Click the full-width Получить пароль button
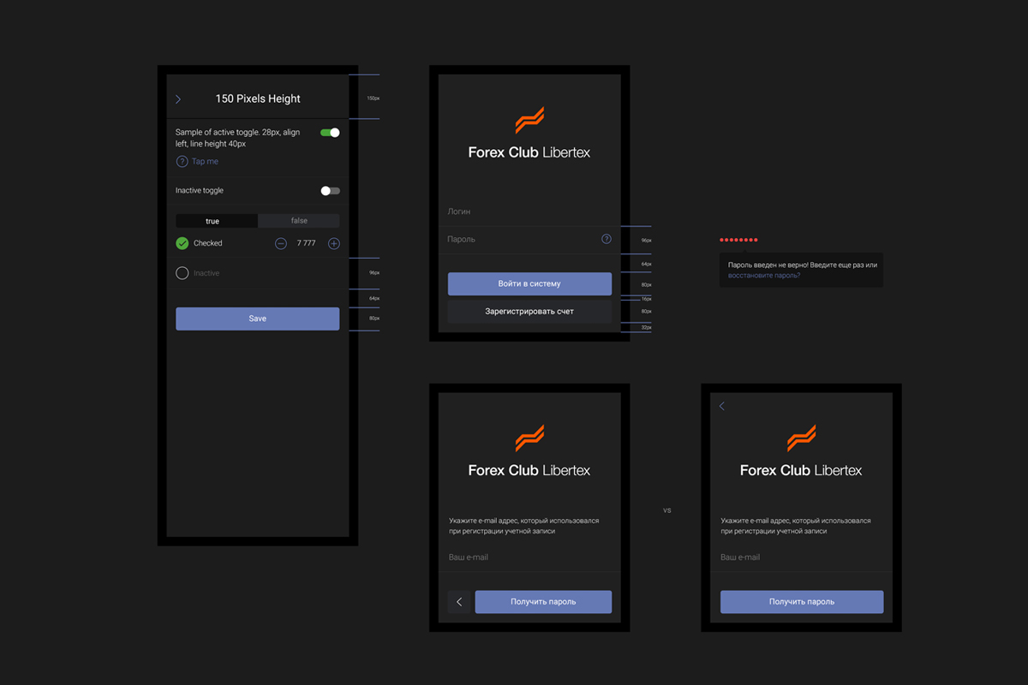Image resolution: width=1028 pixels, height=685 pixels. pos(802,602)
